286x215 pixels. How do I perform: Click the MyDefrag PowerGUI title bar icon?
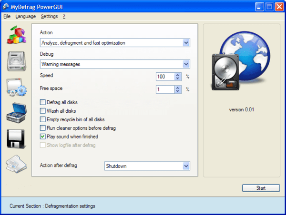pyautogui.click(x=5, y=7)
